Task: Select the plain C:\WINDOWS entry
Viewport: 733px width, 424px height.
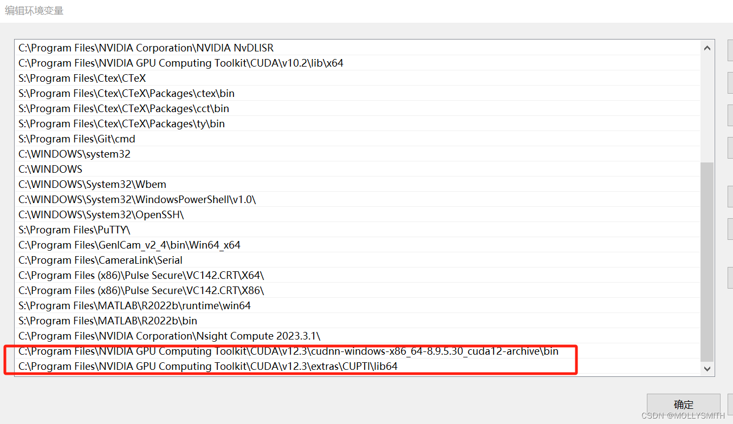Action: pos(358,169)
